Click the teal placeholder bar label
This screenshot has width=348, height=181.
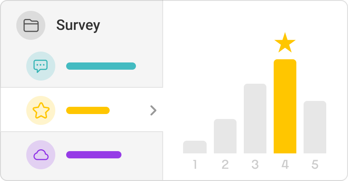[x=101, y=66]
